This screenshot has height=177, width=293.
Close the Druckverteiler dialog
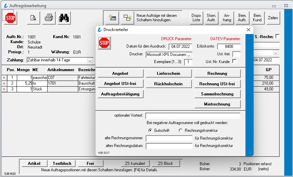tap(248, 30)
